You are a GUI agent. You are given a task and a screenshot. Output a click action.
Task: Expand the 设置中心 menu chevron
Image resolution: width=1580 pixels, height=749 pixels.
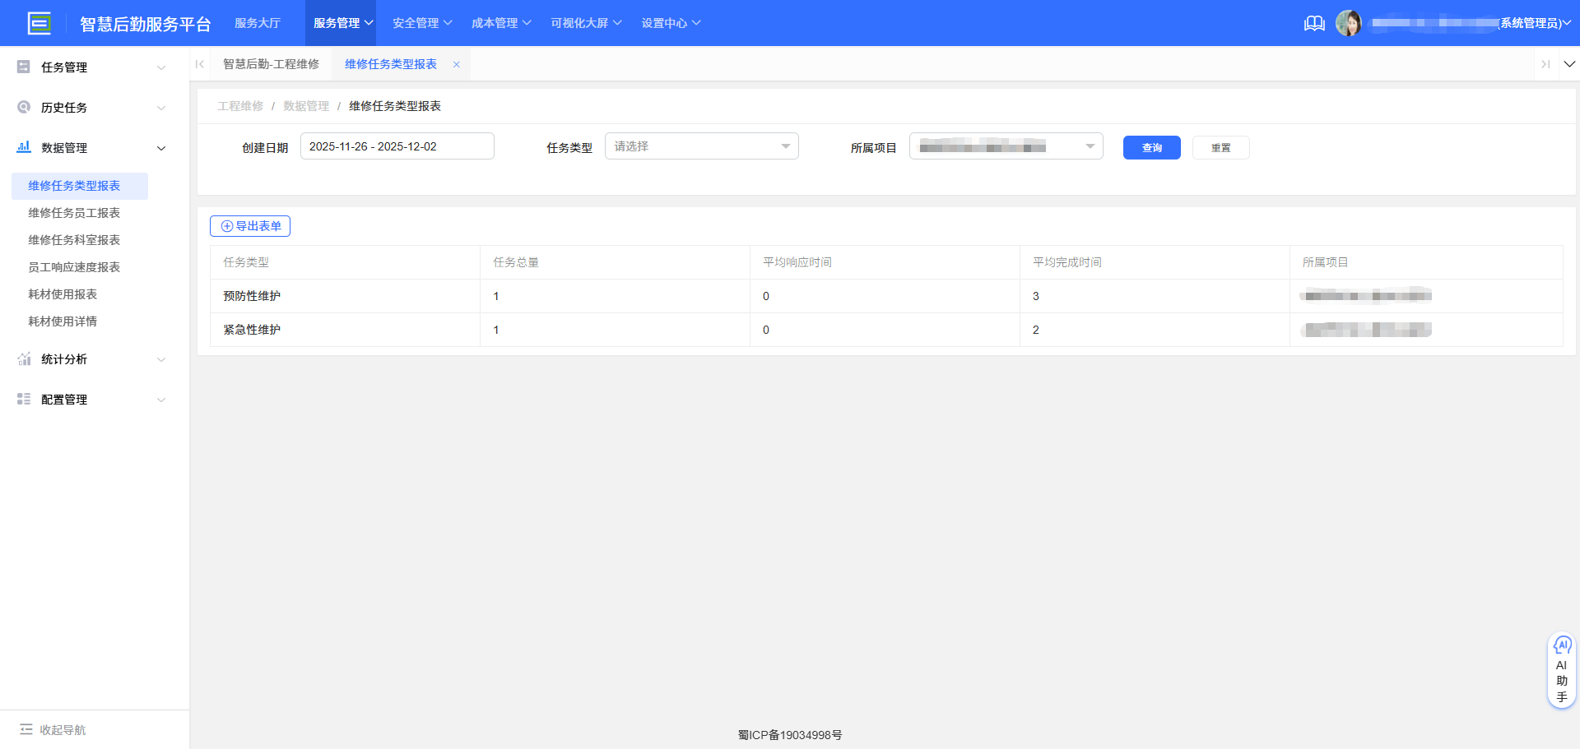point(697,23)
